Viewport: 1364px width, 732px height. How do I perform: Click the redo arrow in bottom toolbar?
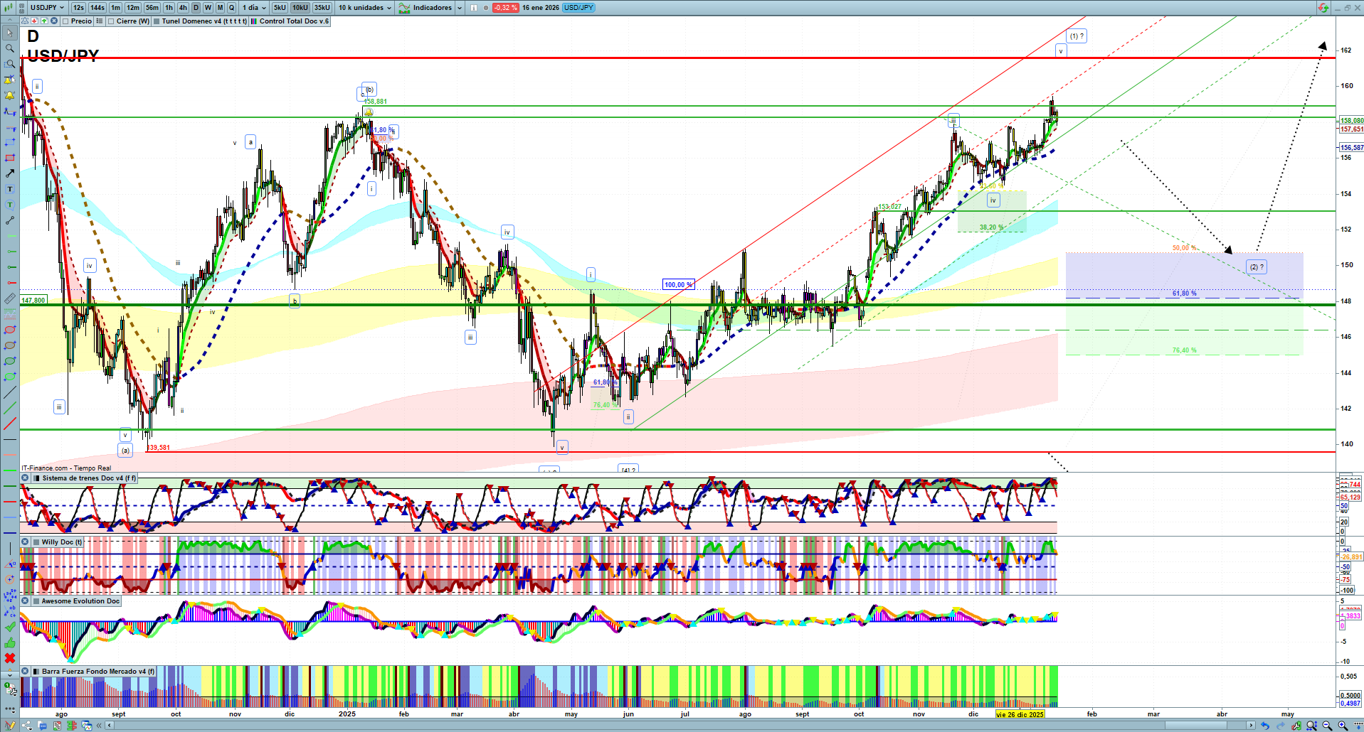click(x=1281, y=726)
